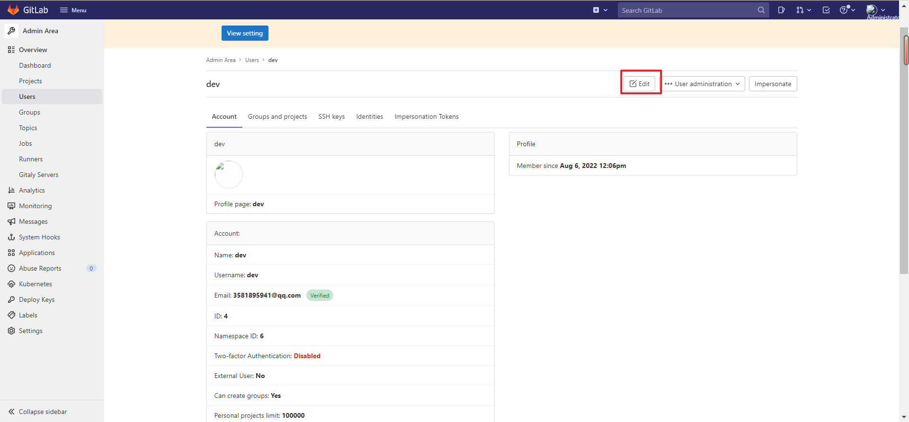Switch to Impersonation Tokens tab

click(x=427, y=116)
